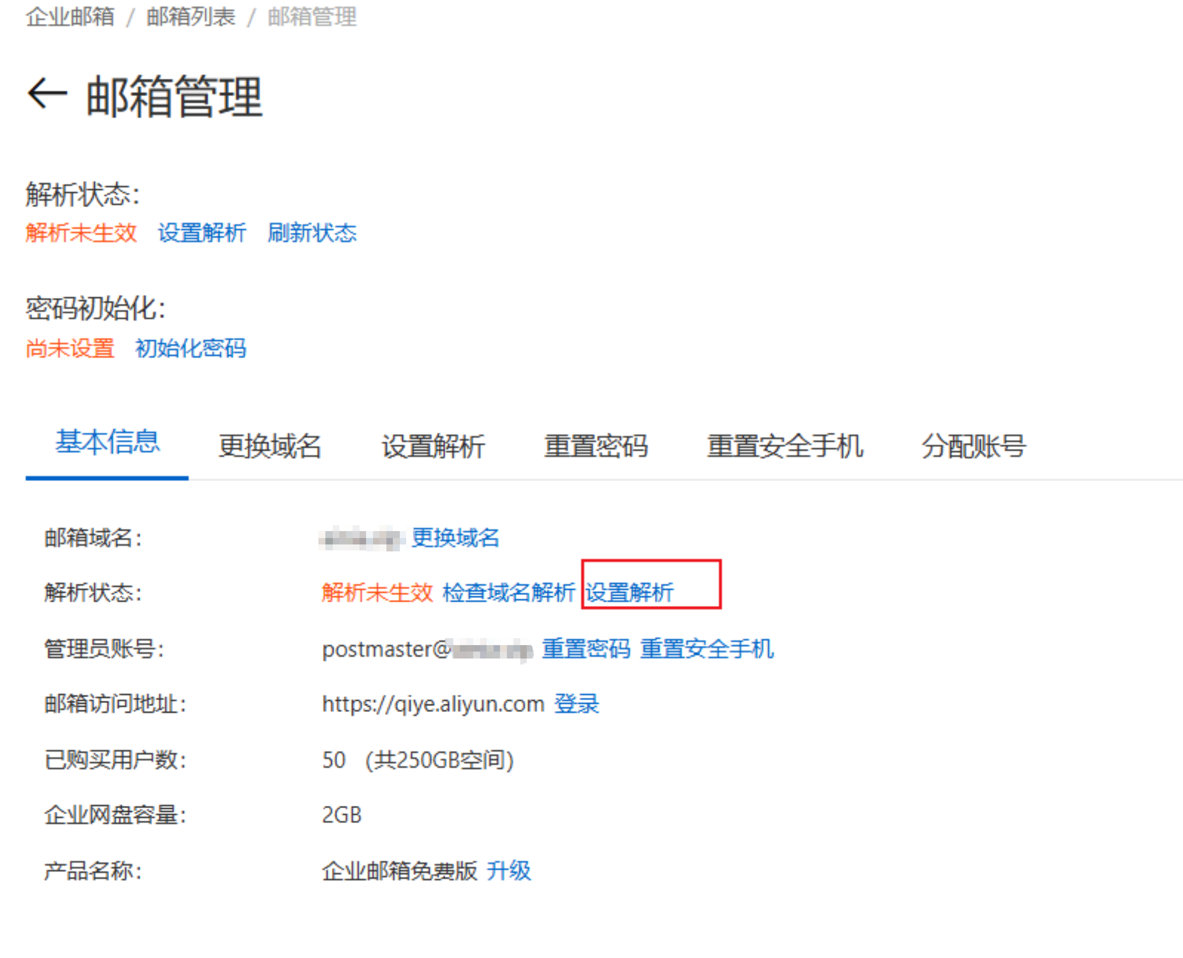This screenshot has width=1183, height=958.
Task: Open the 重置安全手机 tab
Action: (785, 446)
